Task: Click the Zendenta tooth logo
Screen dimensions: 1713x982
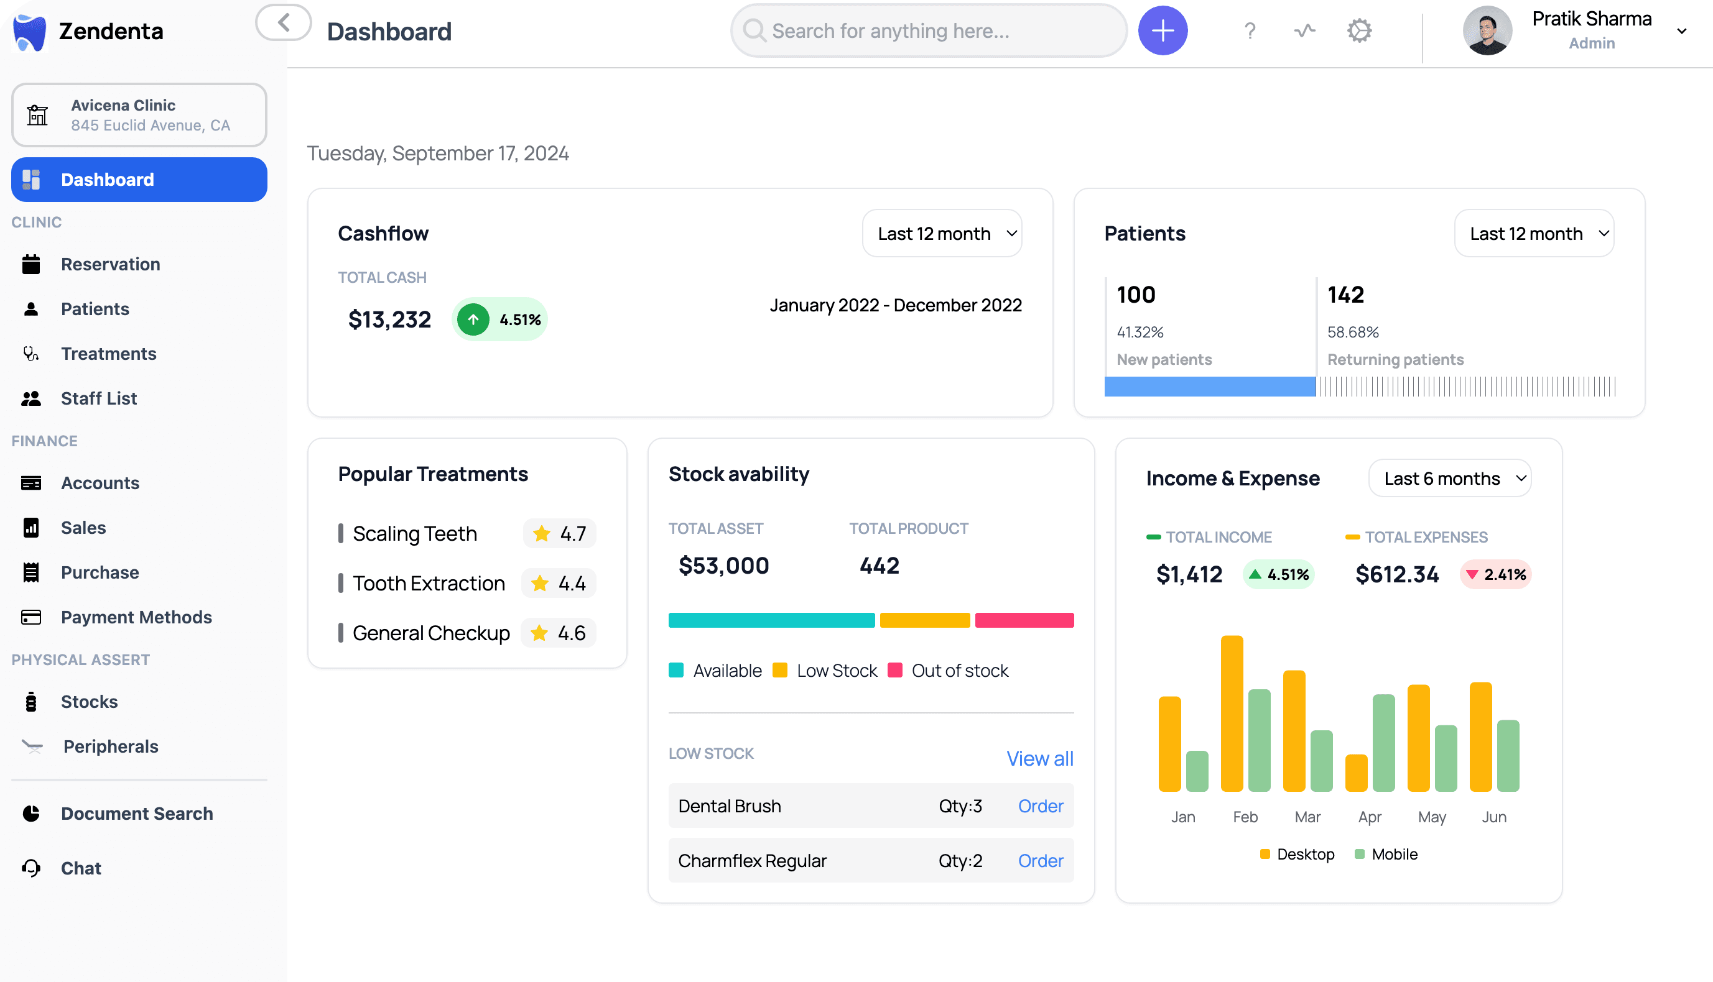Action: click(x=29, y=32)
